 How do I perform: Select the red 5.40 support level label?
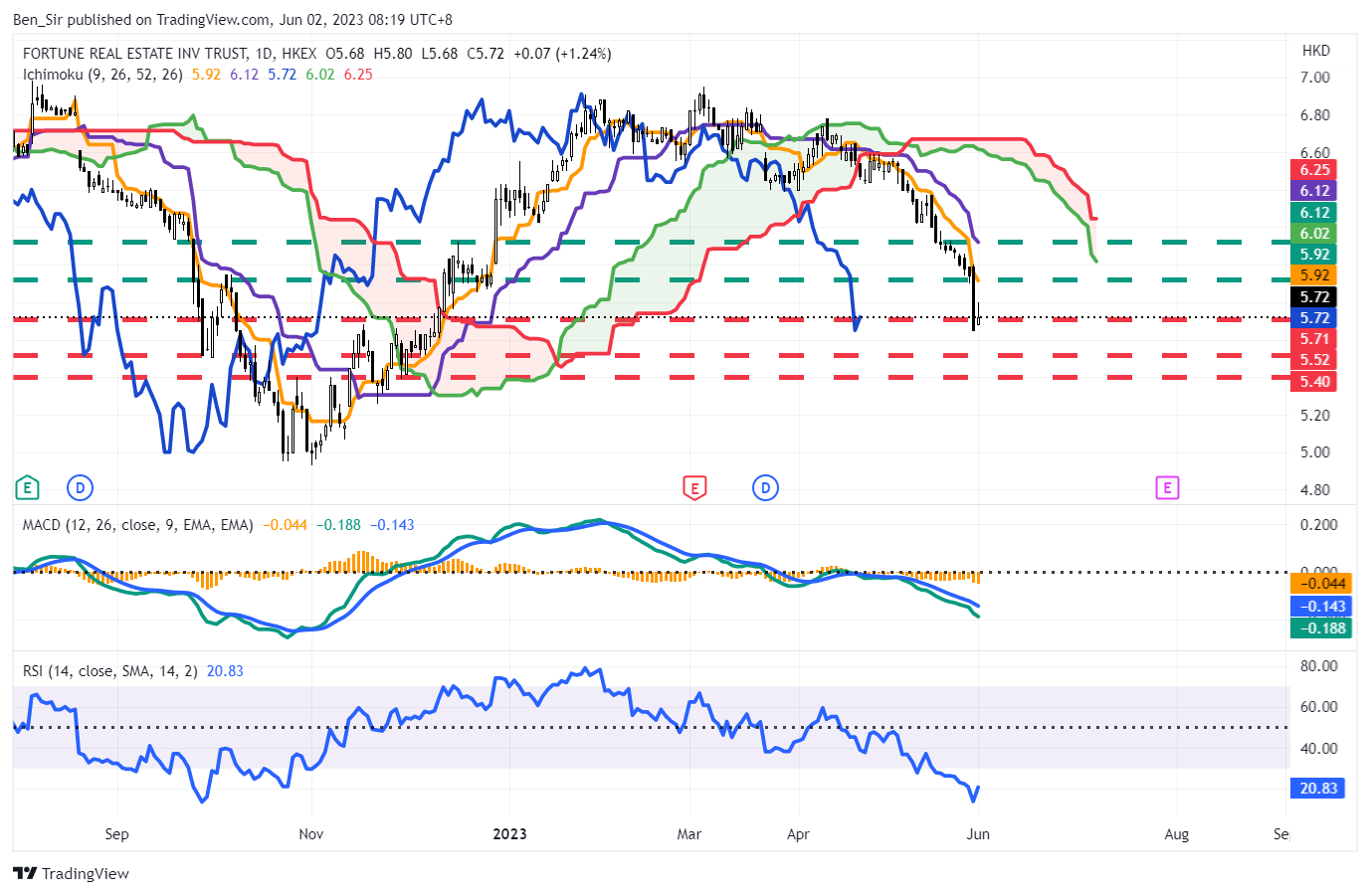tap(1314, 382)
